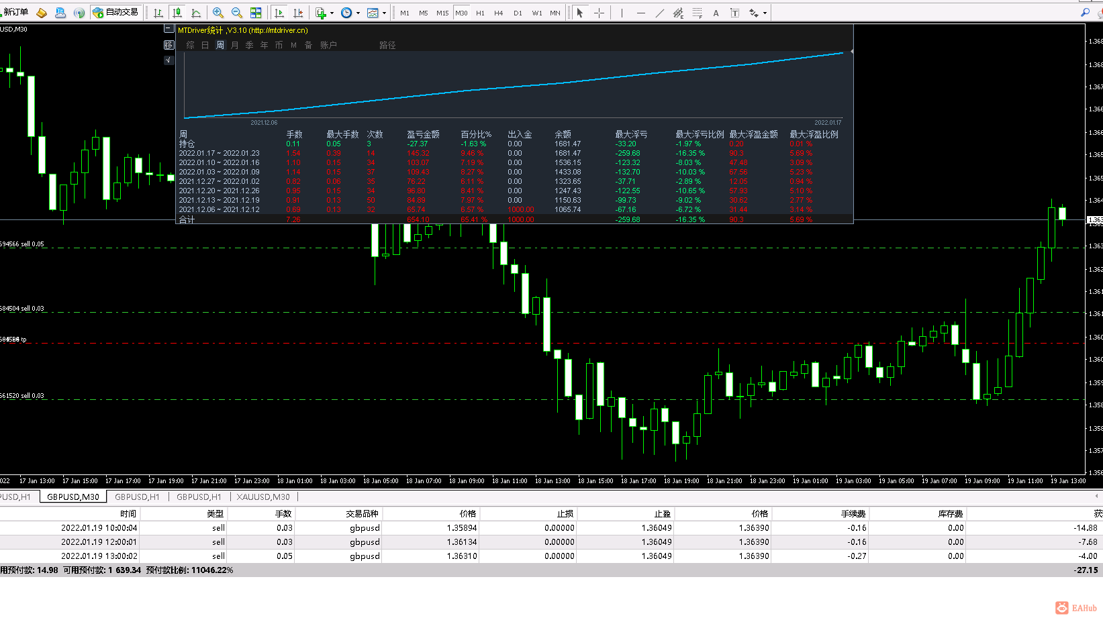
Task: Switch chart to bar chart mode
Action: [x=158, y=13]
